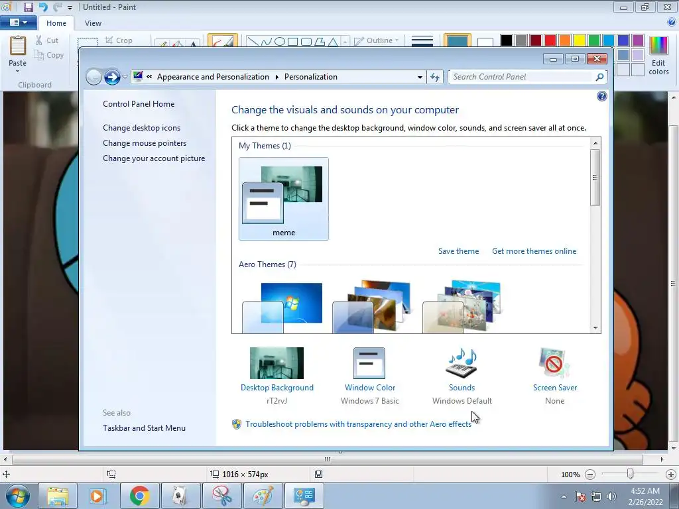Open Change your account picture
This screenshot has height=509, width=679.
click(154, 158)
